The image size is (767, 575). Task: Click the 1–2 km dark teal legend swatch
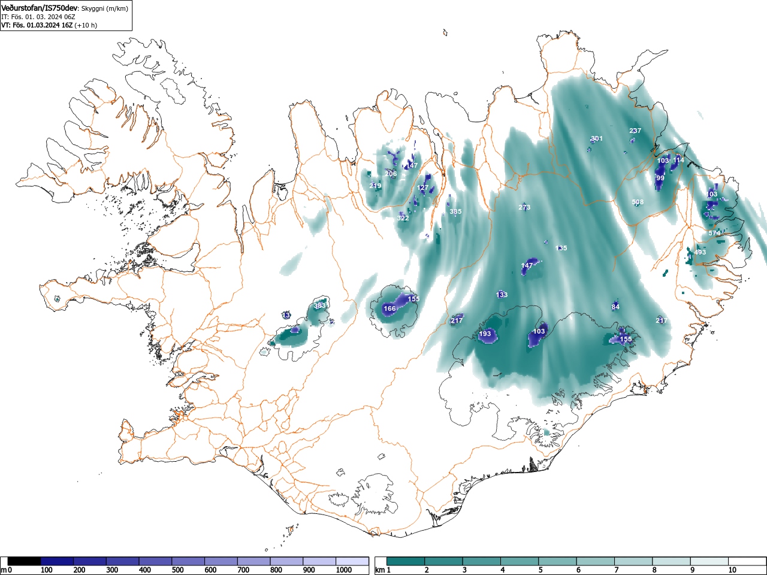coord(405,561)
